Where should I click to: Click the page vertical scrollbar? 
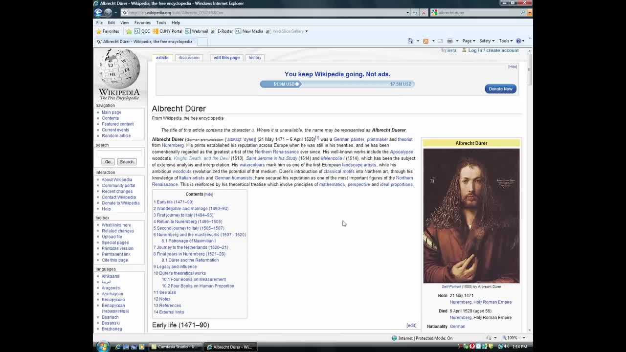pos(530,191)
